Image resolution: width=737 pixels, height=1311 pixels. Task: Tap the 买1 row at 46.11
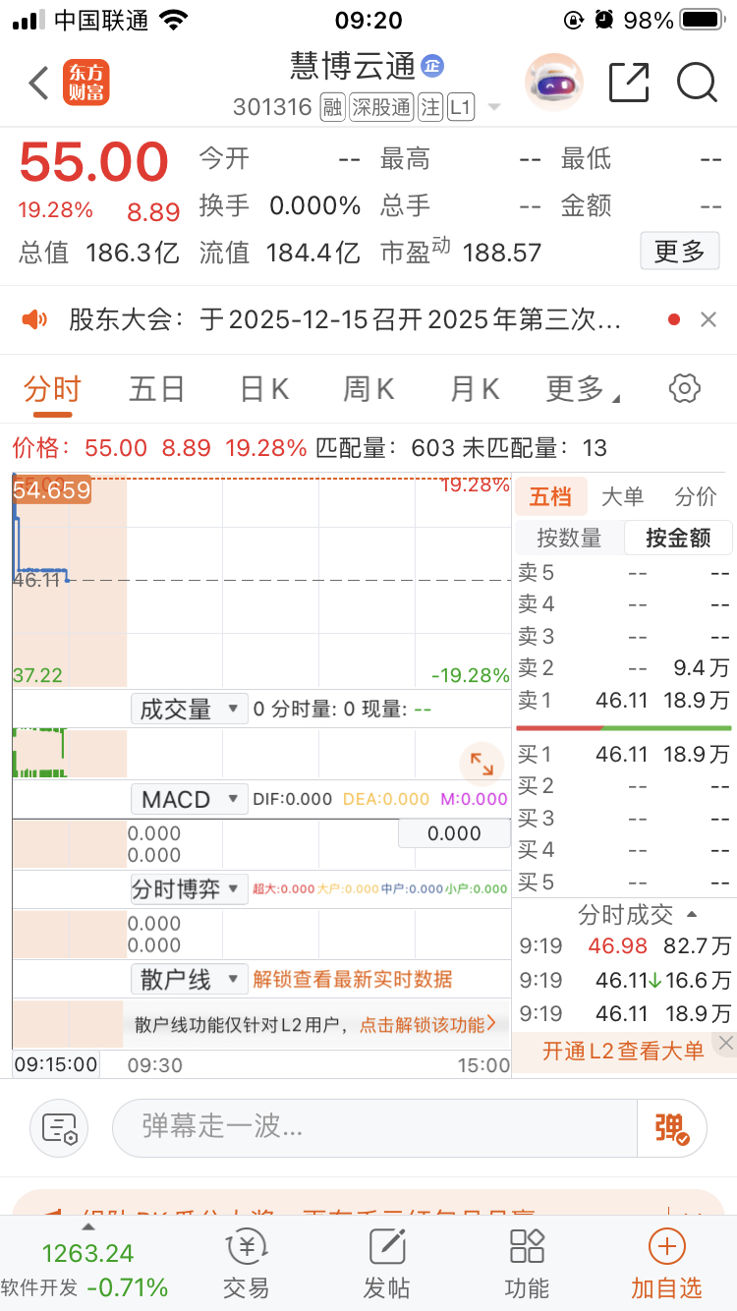point(624,755)
